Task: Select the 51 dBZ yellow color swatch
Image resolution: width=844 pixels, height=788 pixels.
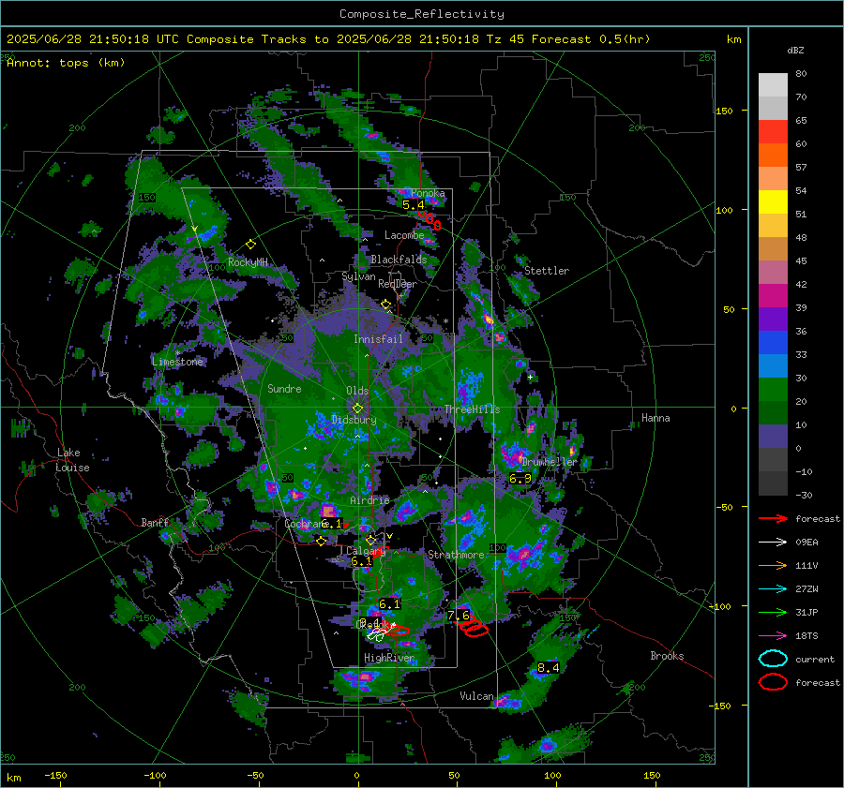Action: (773, 201)
